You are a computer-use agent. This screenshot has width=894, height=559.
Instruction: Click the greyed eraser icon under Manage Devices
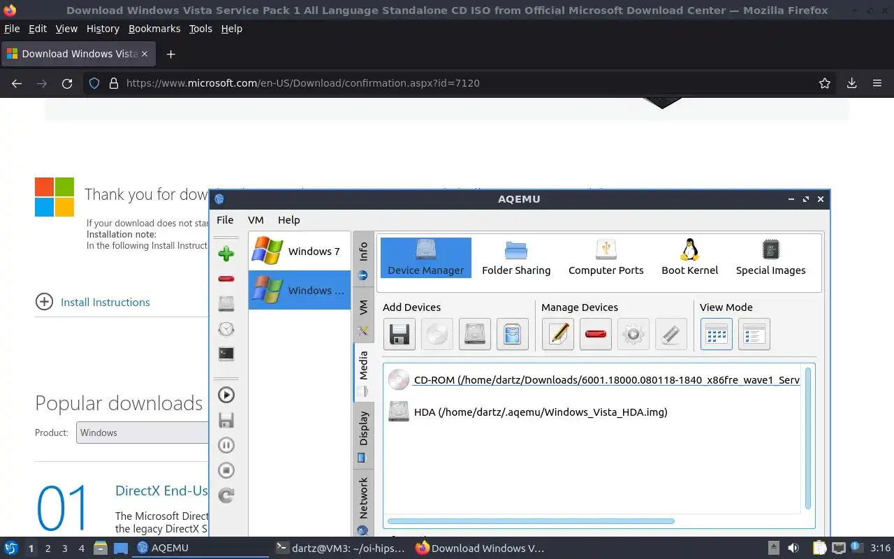pyautogui.click(x=671, y=334)
